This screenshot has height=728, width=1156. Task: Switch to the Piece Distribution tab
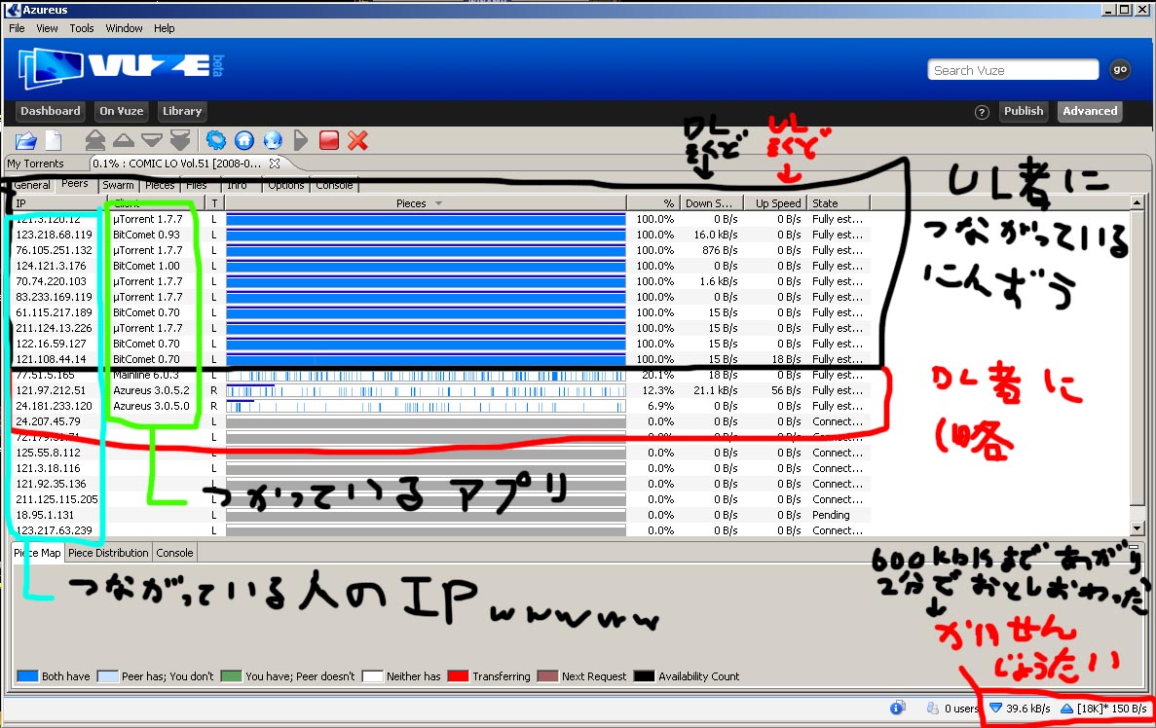pos(108,553)
